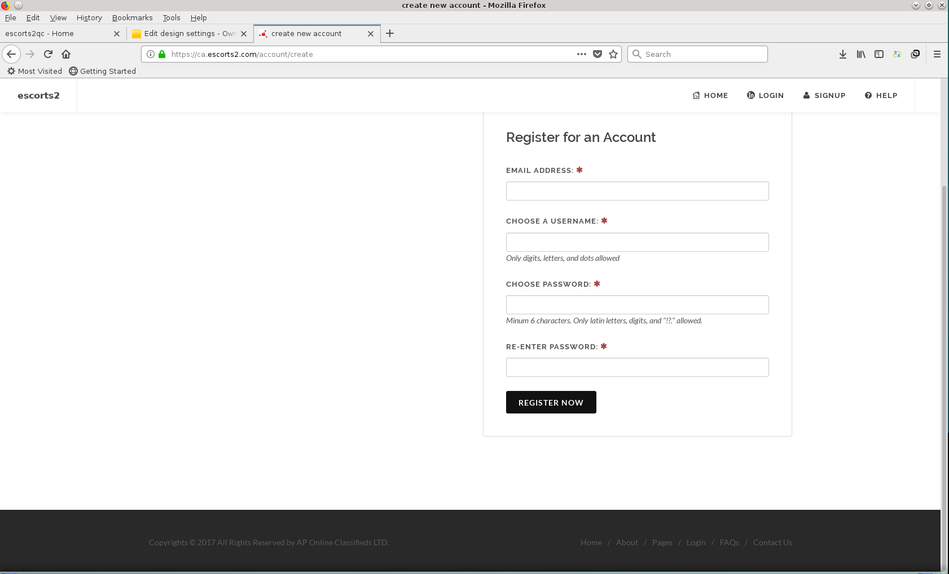Focus the Email Address field

[x=637, y=191]
